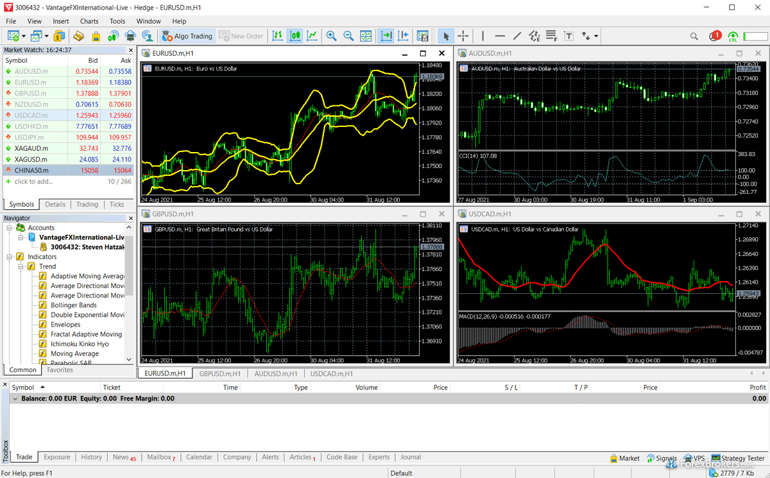This screenshot has height=478, width=770.
Task: Open the Profiles toolbar icon
Action: pos(35,36)
